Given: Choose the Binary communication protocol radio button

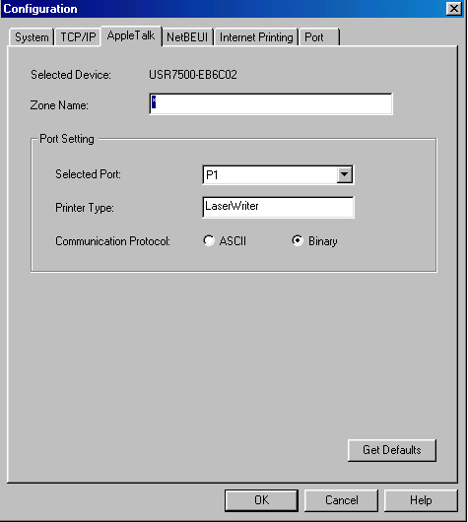Looking at the screenshot, I should tap(314, 240).
